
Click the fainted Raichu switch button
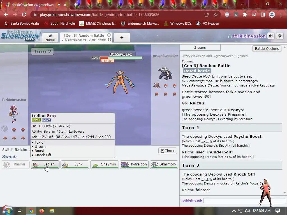pos(15,164)
